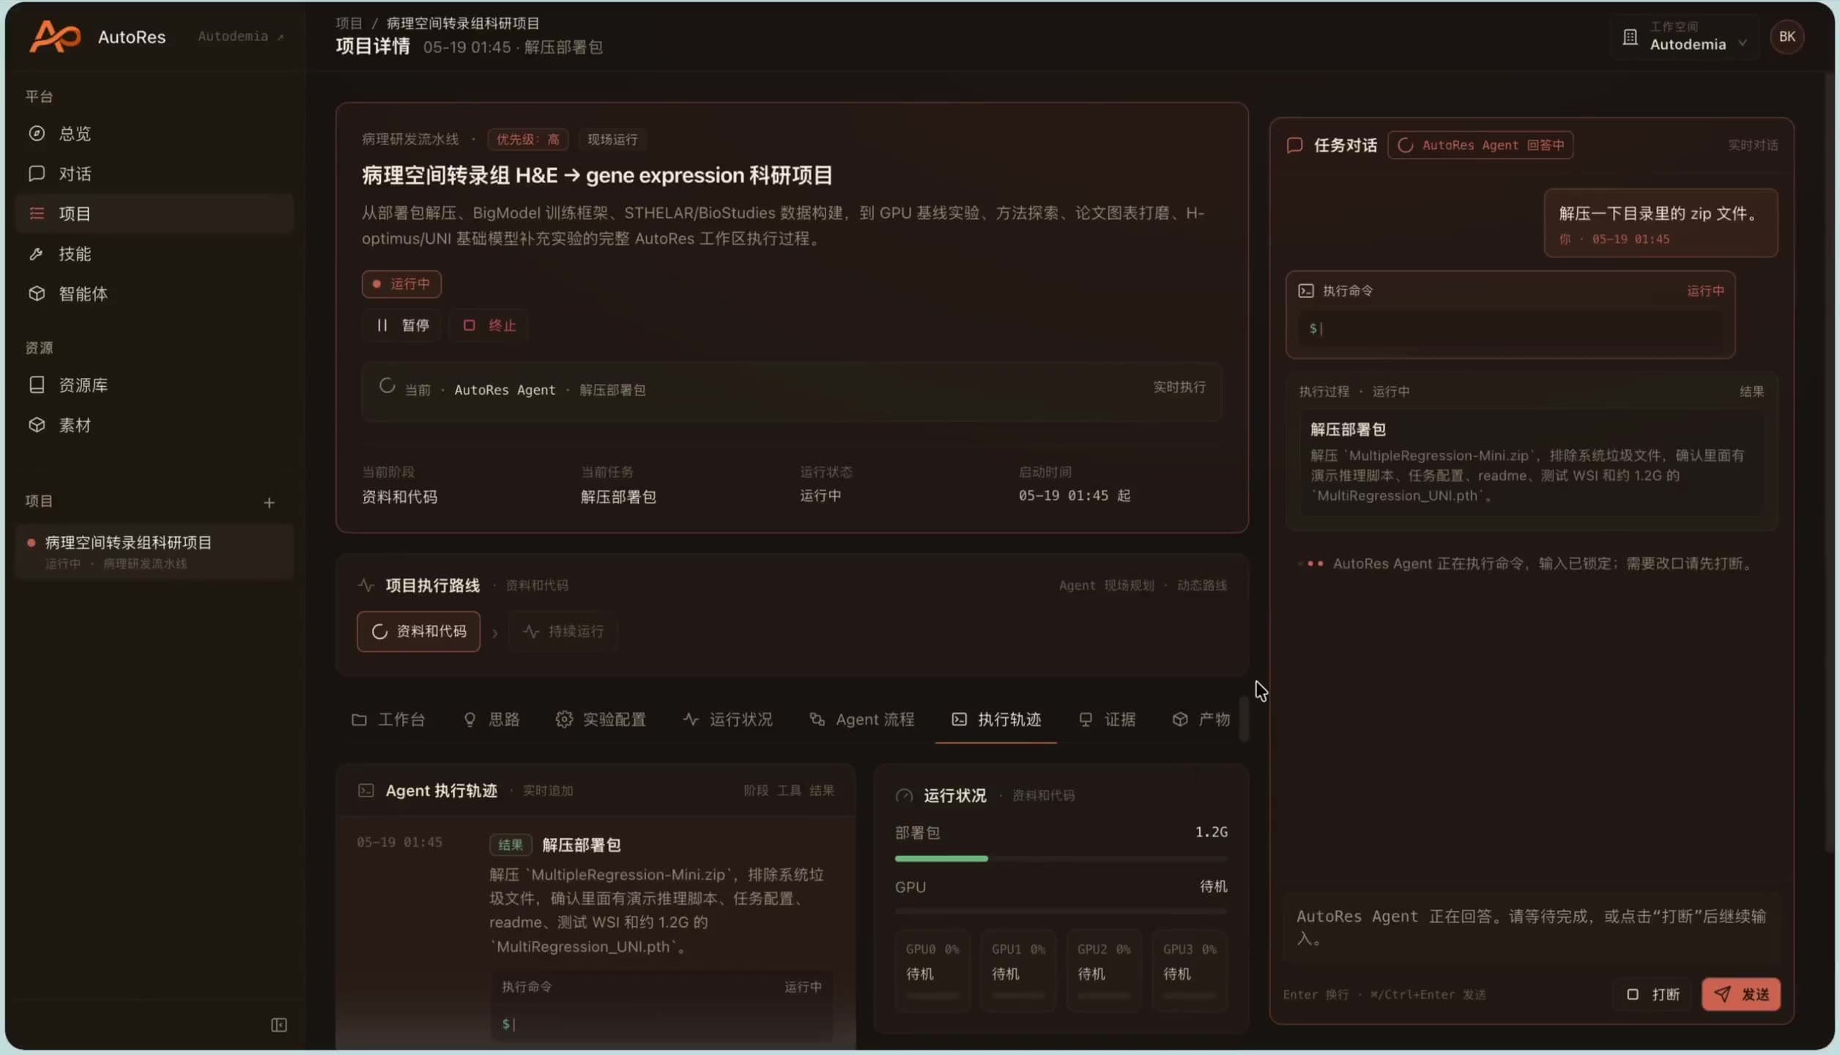This screenshot has height=1055, width=1840.
Task: Click the wrench icon beside 技能
Action: 37,253
